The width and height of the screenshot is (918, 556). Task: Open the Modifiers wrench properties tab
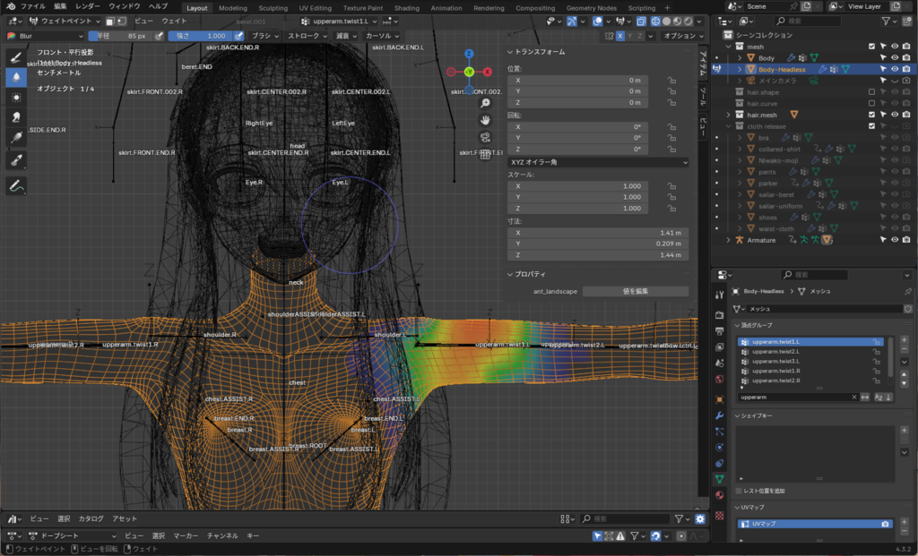point(719,415)
